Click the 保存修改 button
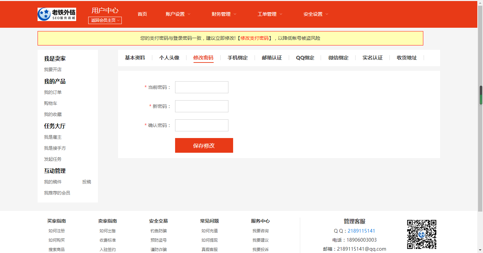This screenshot has width=483, height=253. tap(204, 145)
